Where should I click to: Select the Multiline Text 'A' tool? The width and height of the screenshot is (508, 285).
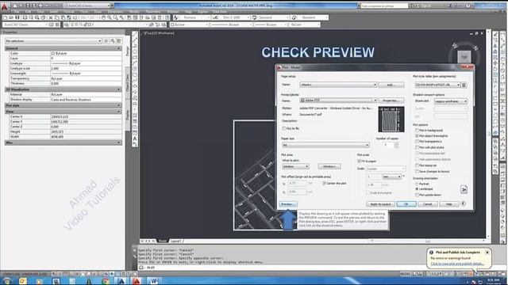click(x=135, y=139)
